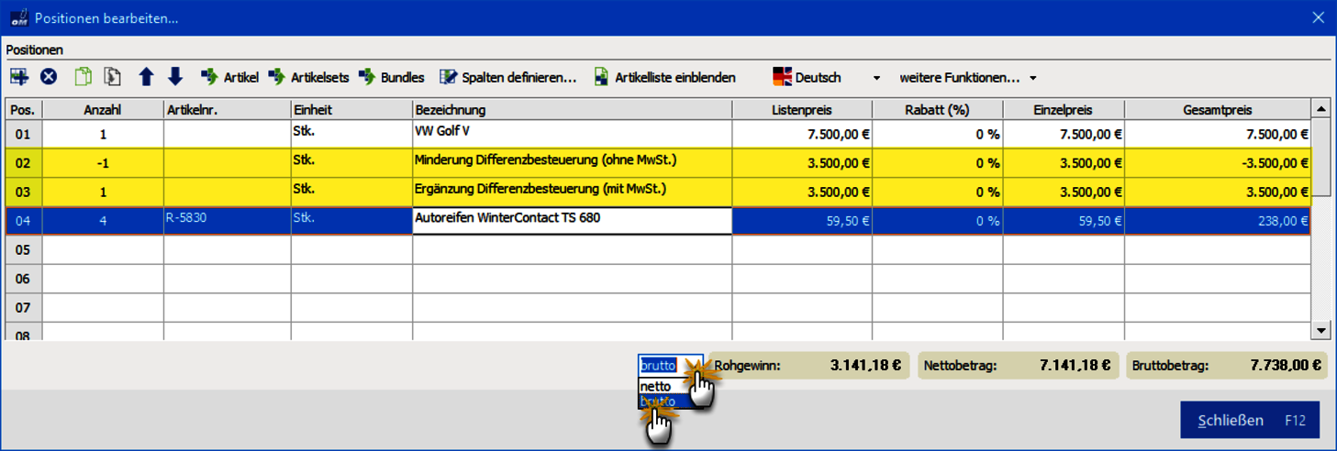Click the Stk. unit cell in row 01

click(352, 134)
